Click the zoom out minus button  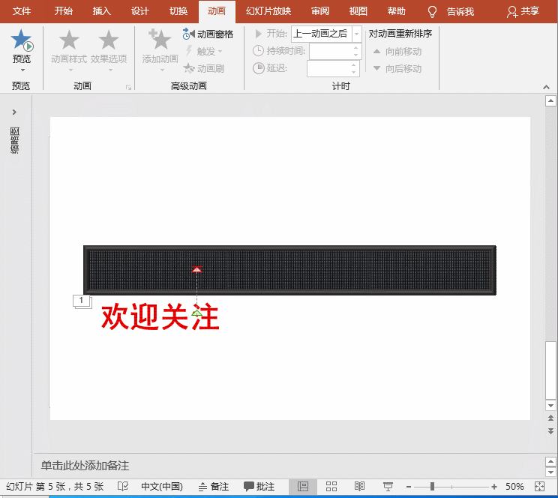tap(409, 487)
